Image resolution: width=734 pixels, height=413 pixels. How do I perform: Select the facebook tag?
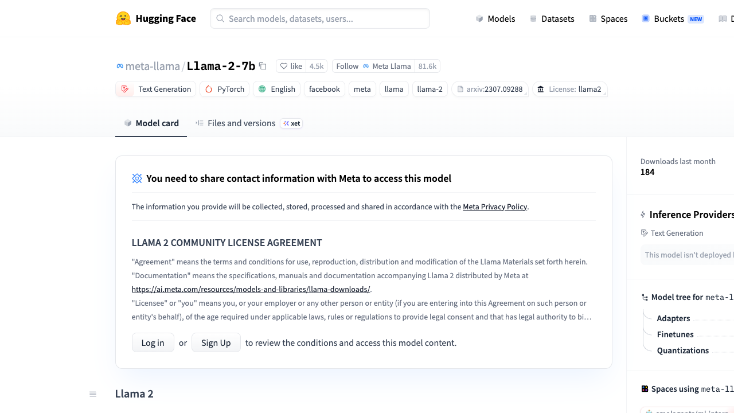pos(325,89)
